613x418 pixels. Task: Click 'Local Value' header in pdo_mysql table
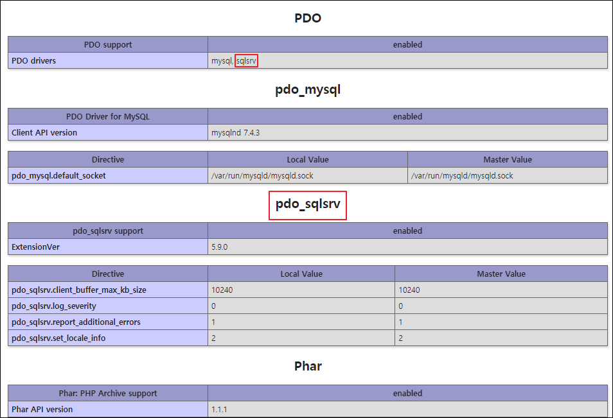tap(308, 159)
